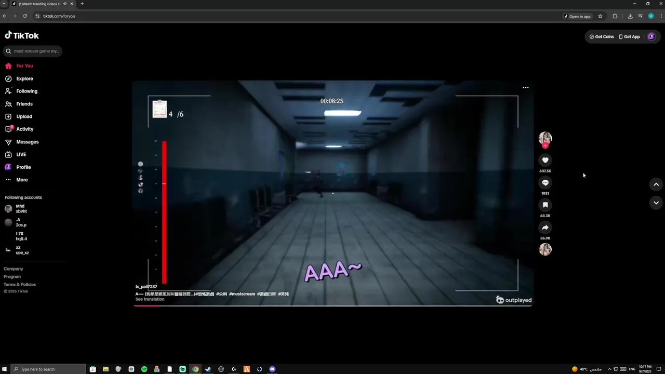Open Discord from the taskbar

[272, 369]
